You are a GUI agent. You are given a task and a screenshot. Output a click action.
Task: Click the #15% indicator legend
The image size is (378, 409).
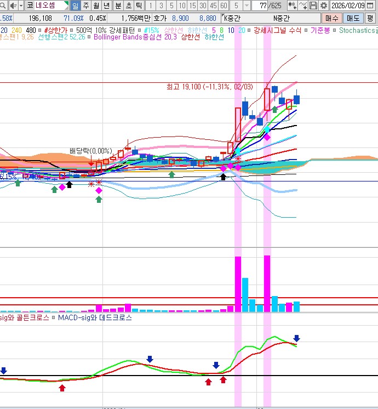[151, 30]
